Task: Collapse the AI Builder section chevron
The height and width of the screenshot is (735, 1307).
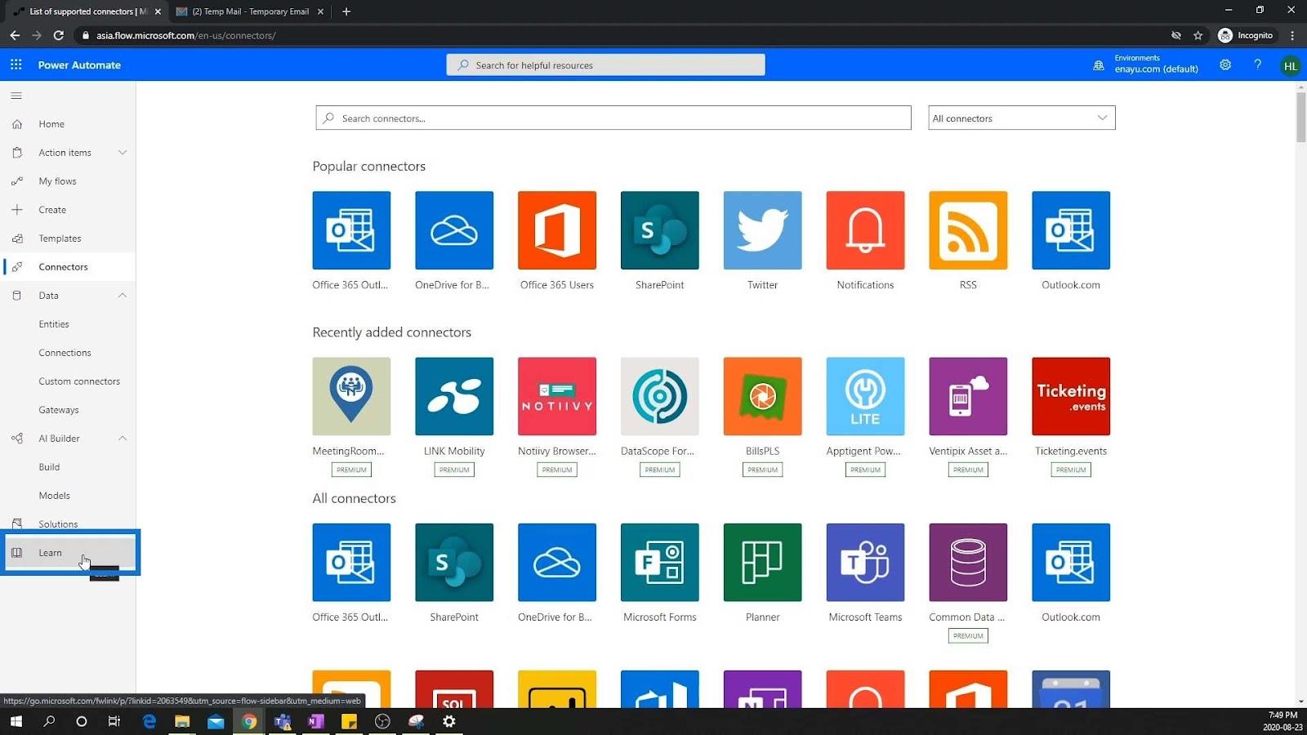Action: tap(123, 439)
